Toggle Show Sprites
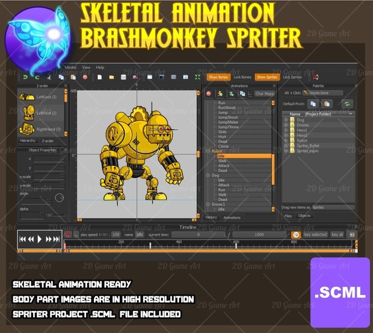 click(267, 77)
